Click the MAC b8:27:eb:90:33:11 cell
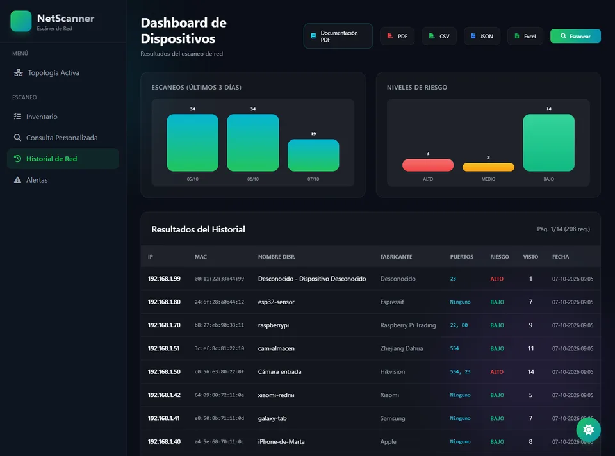The height and width of the screenshot is (456, 615). 219,325
